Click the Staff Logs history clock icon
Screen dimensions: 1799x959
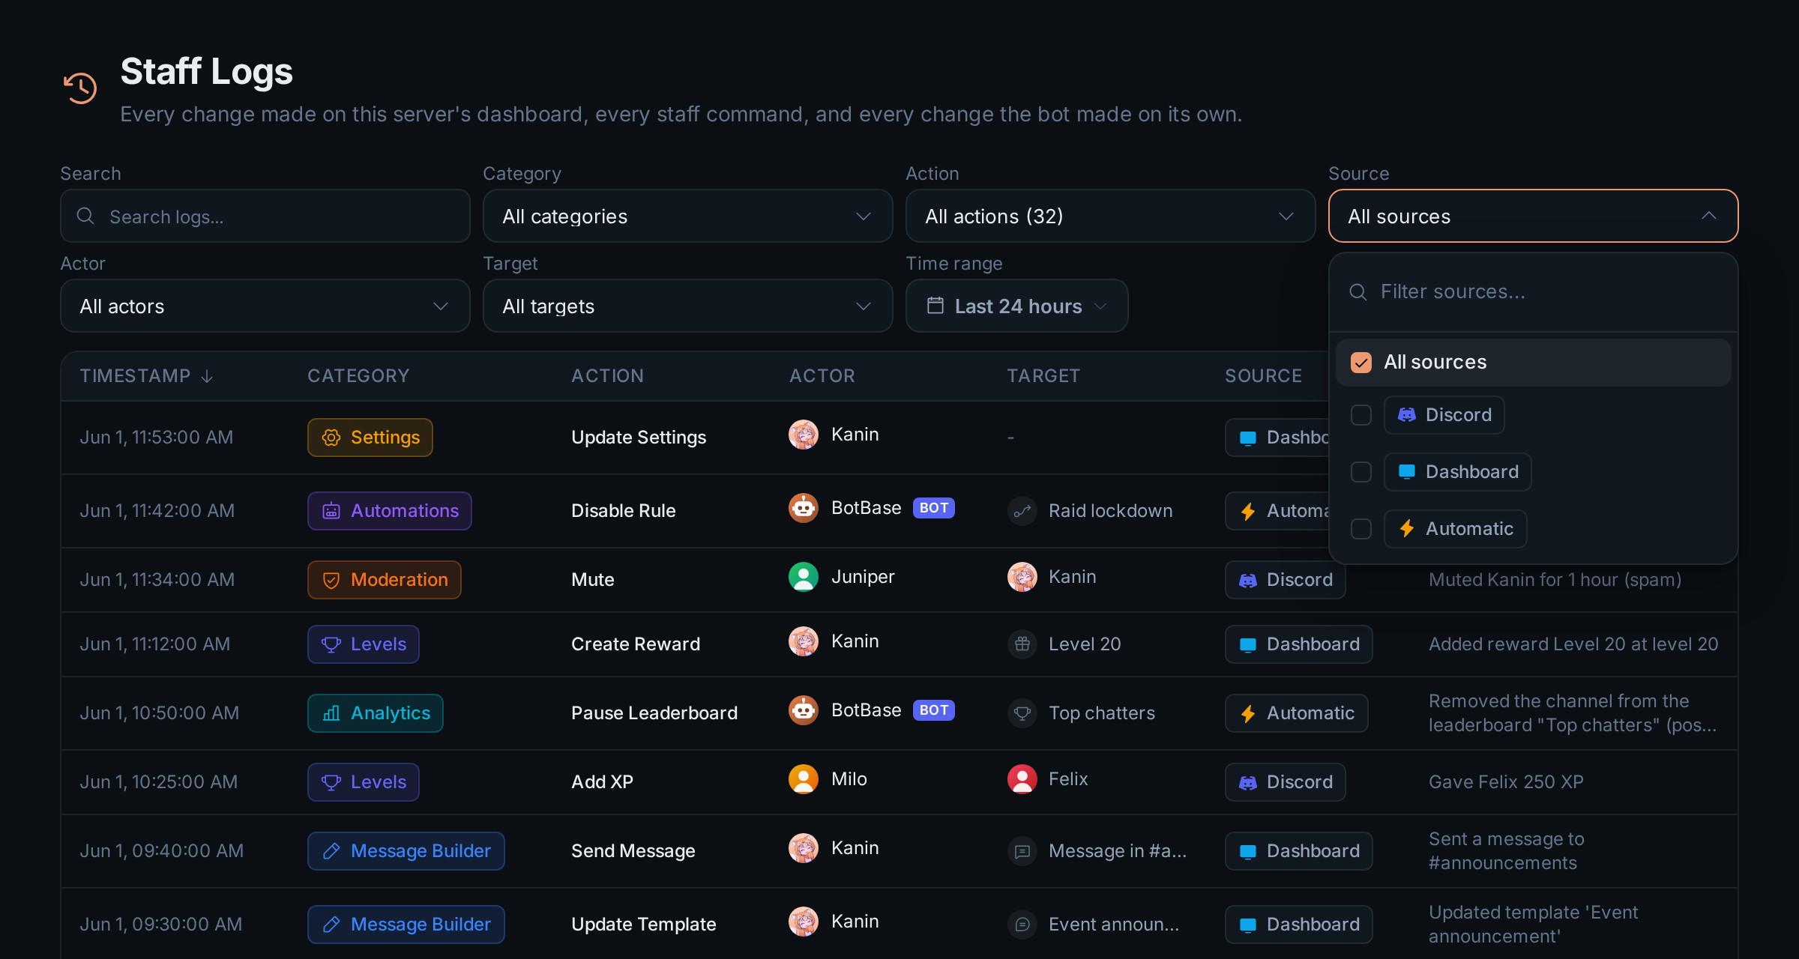tap(80, 88)
